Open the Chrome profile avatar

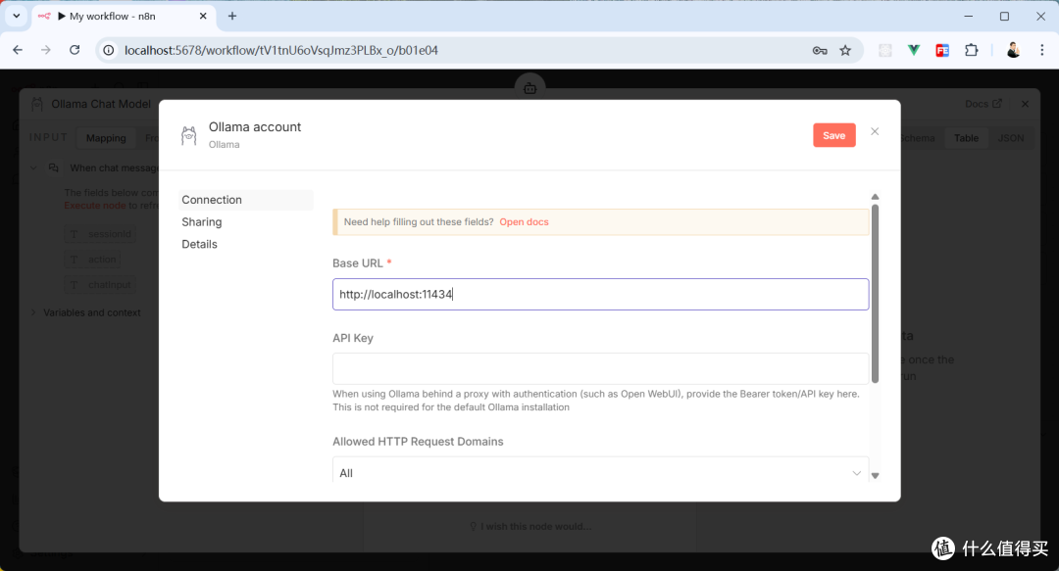1012,51
